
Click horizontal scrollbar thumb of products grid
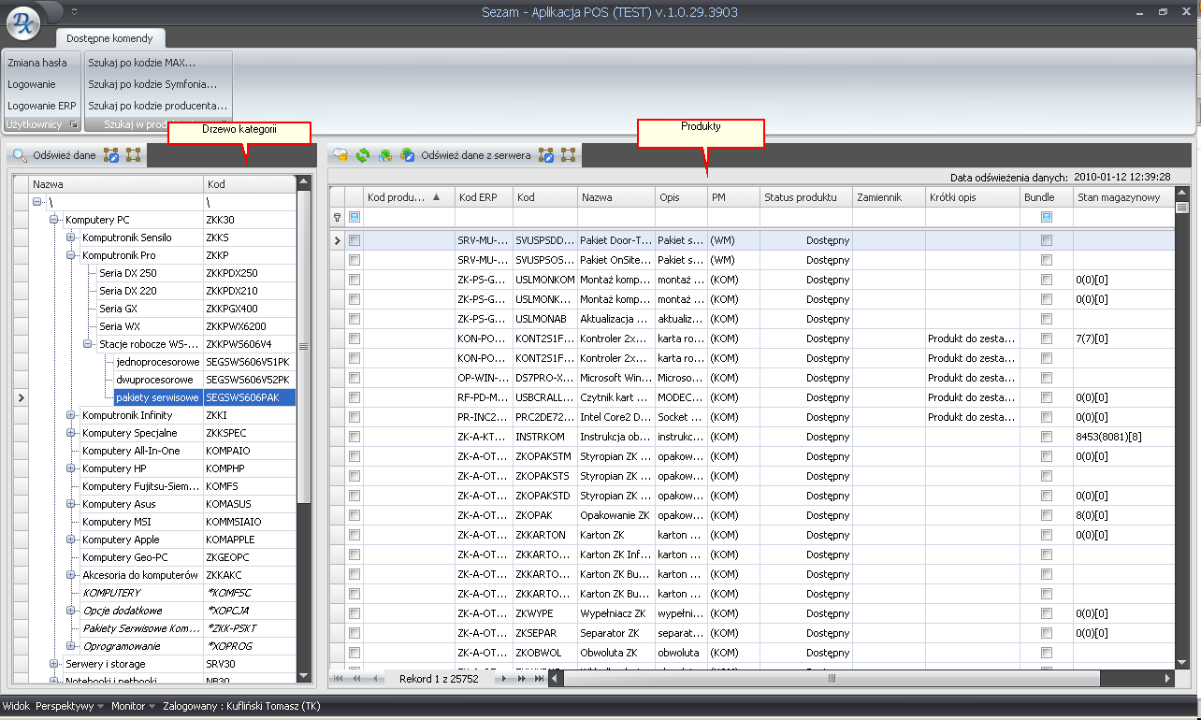tap(832, 679)
